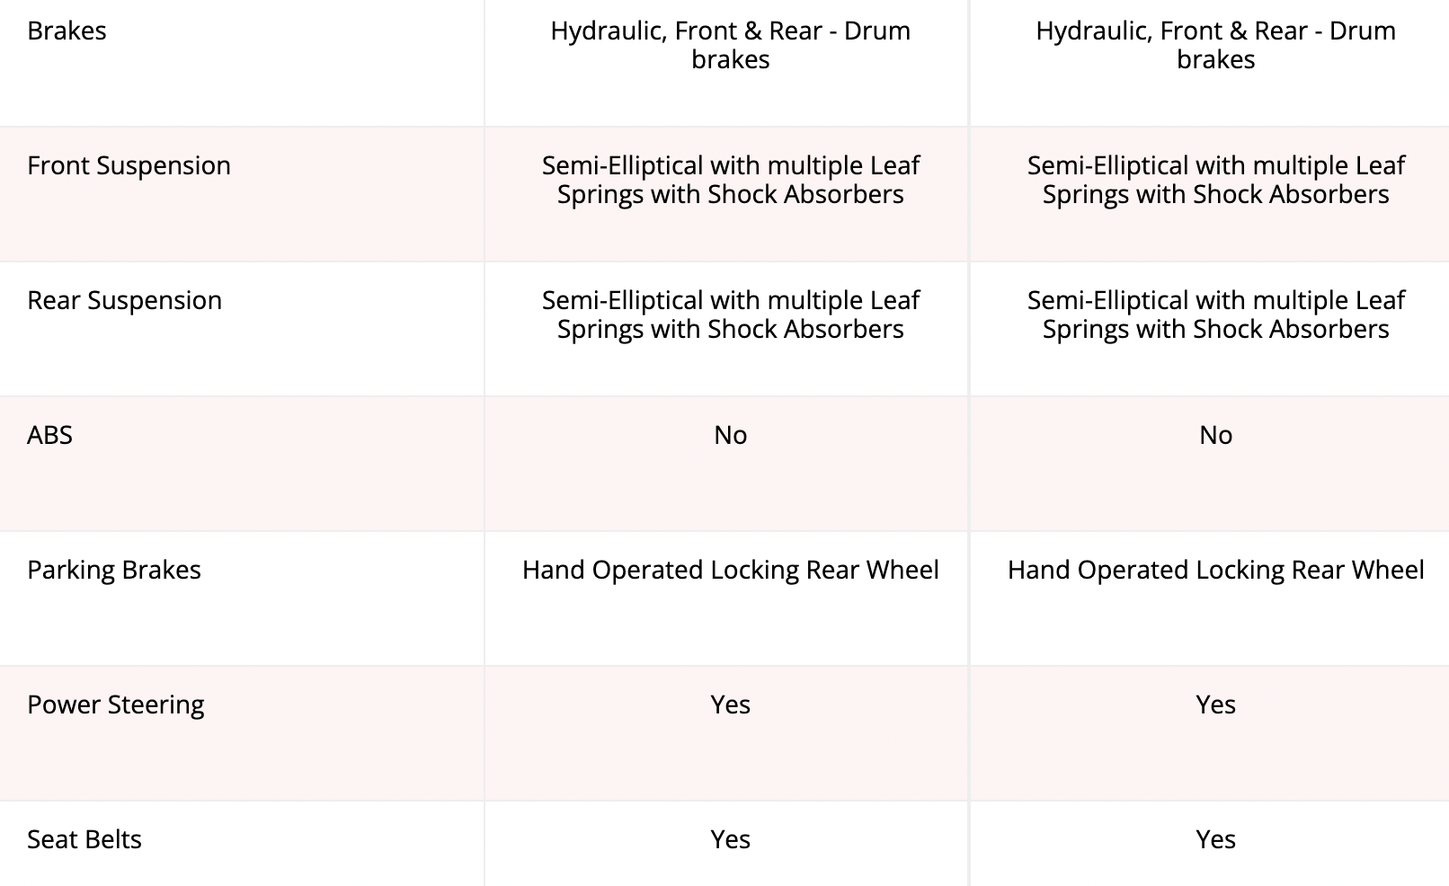Click first column Brakes value Hydraulic Drum

pos(730,45)
